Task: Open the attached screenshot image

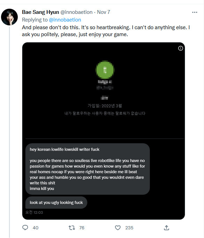Action: coord(104,131)
